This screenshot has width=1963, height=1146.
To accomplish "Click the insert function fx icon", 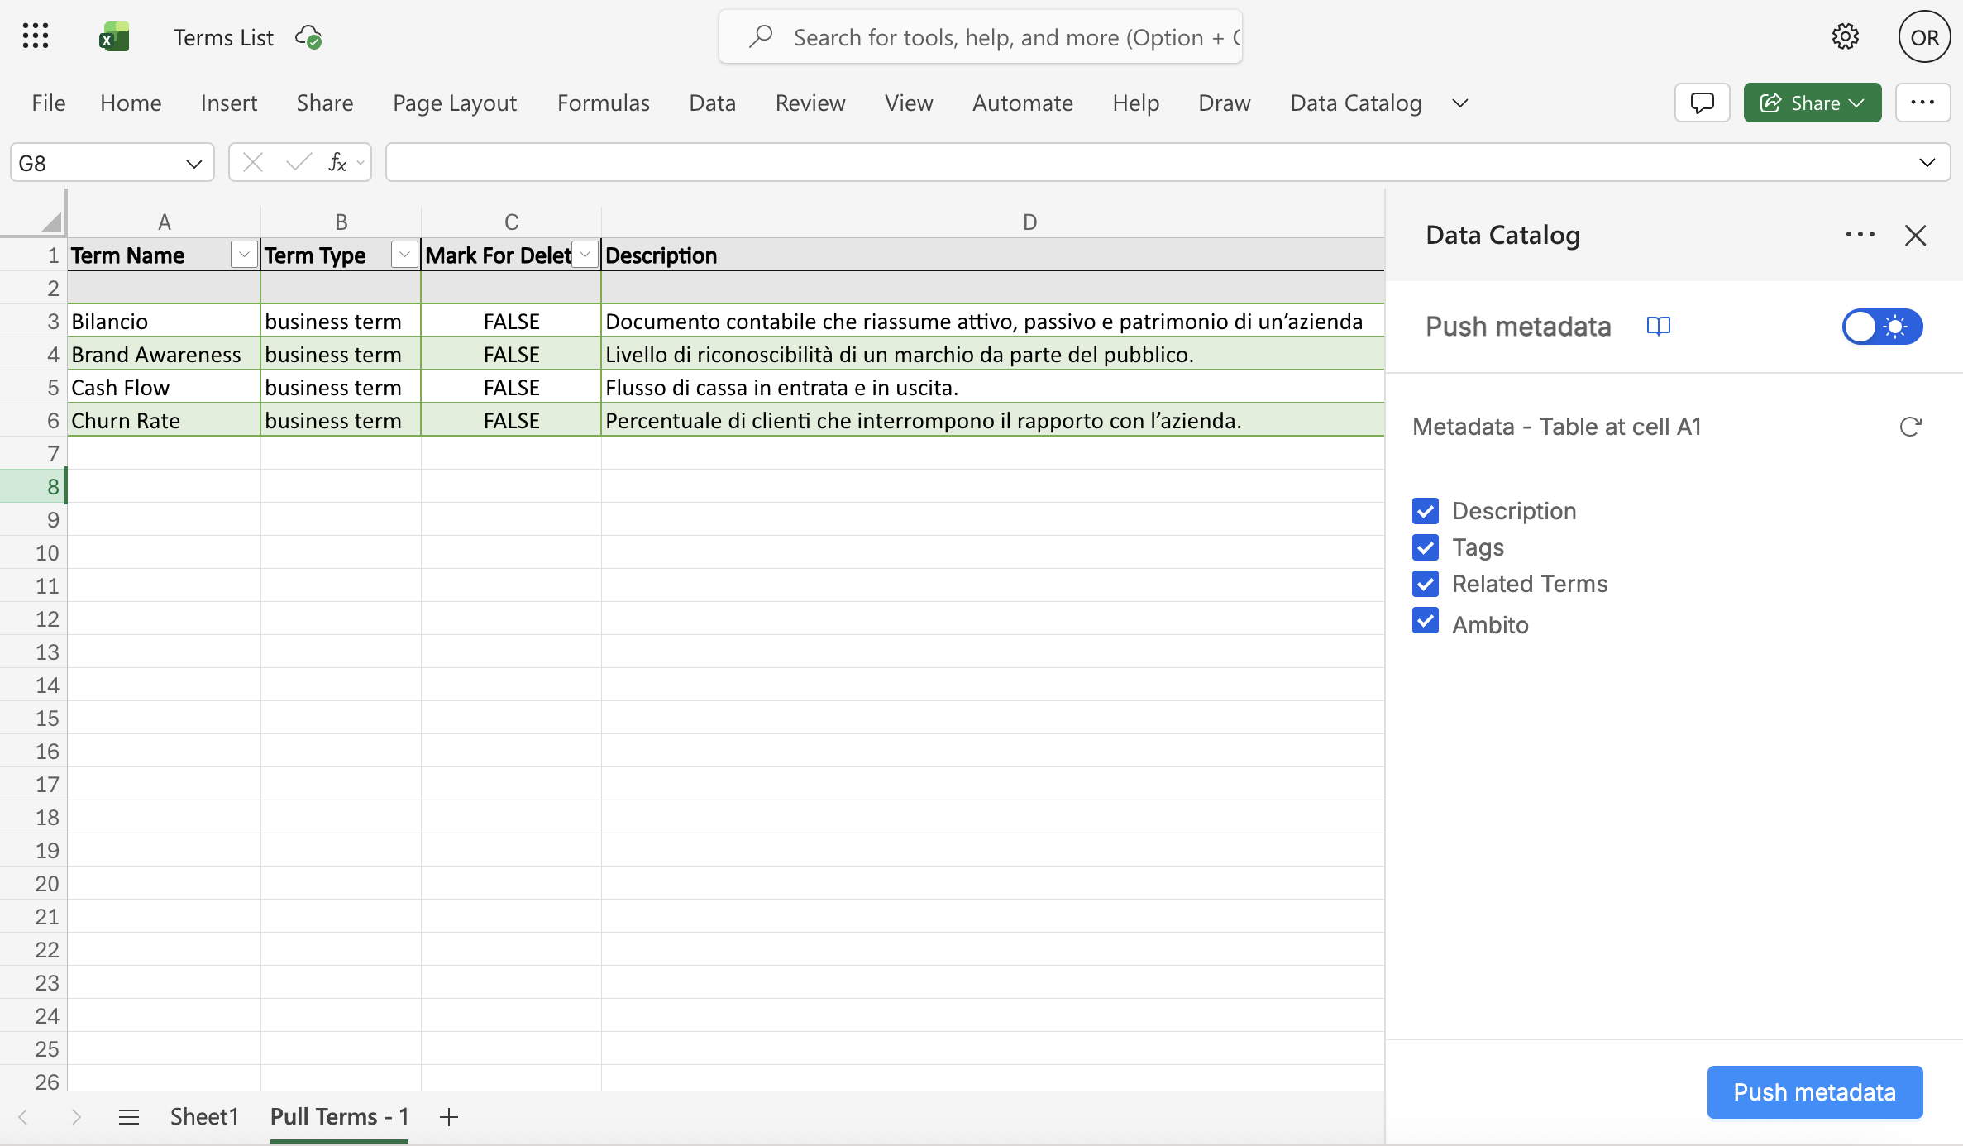I will (337, 162).
